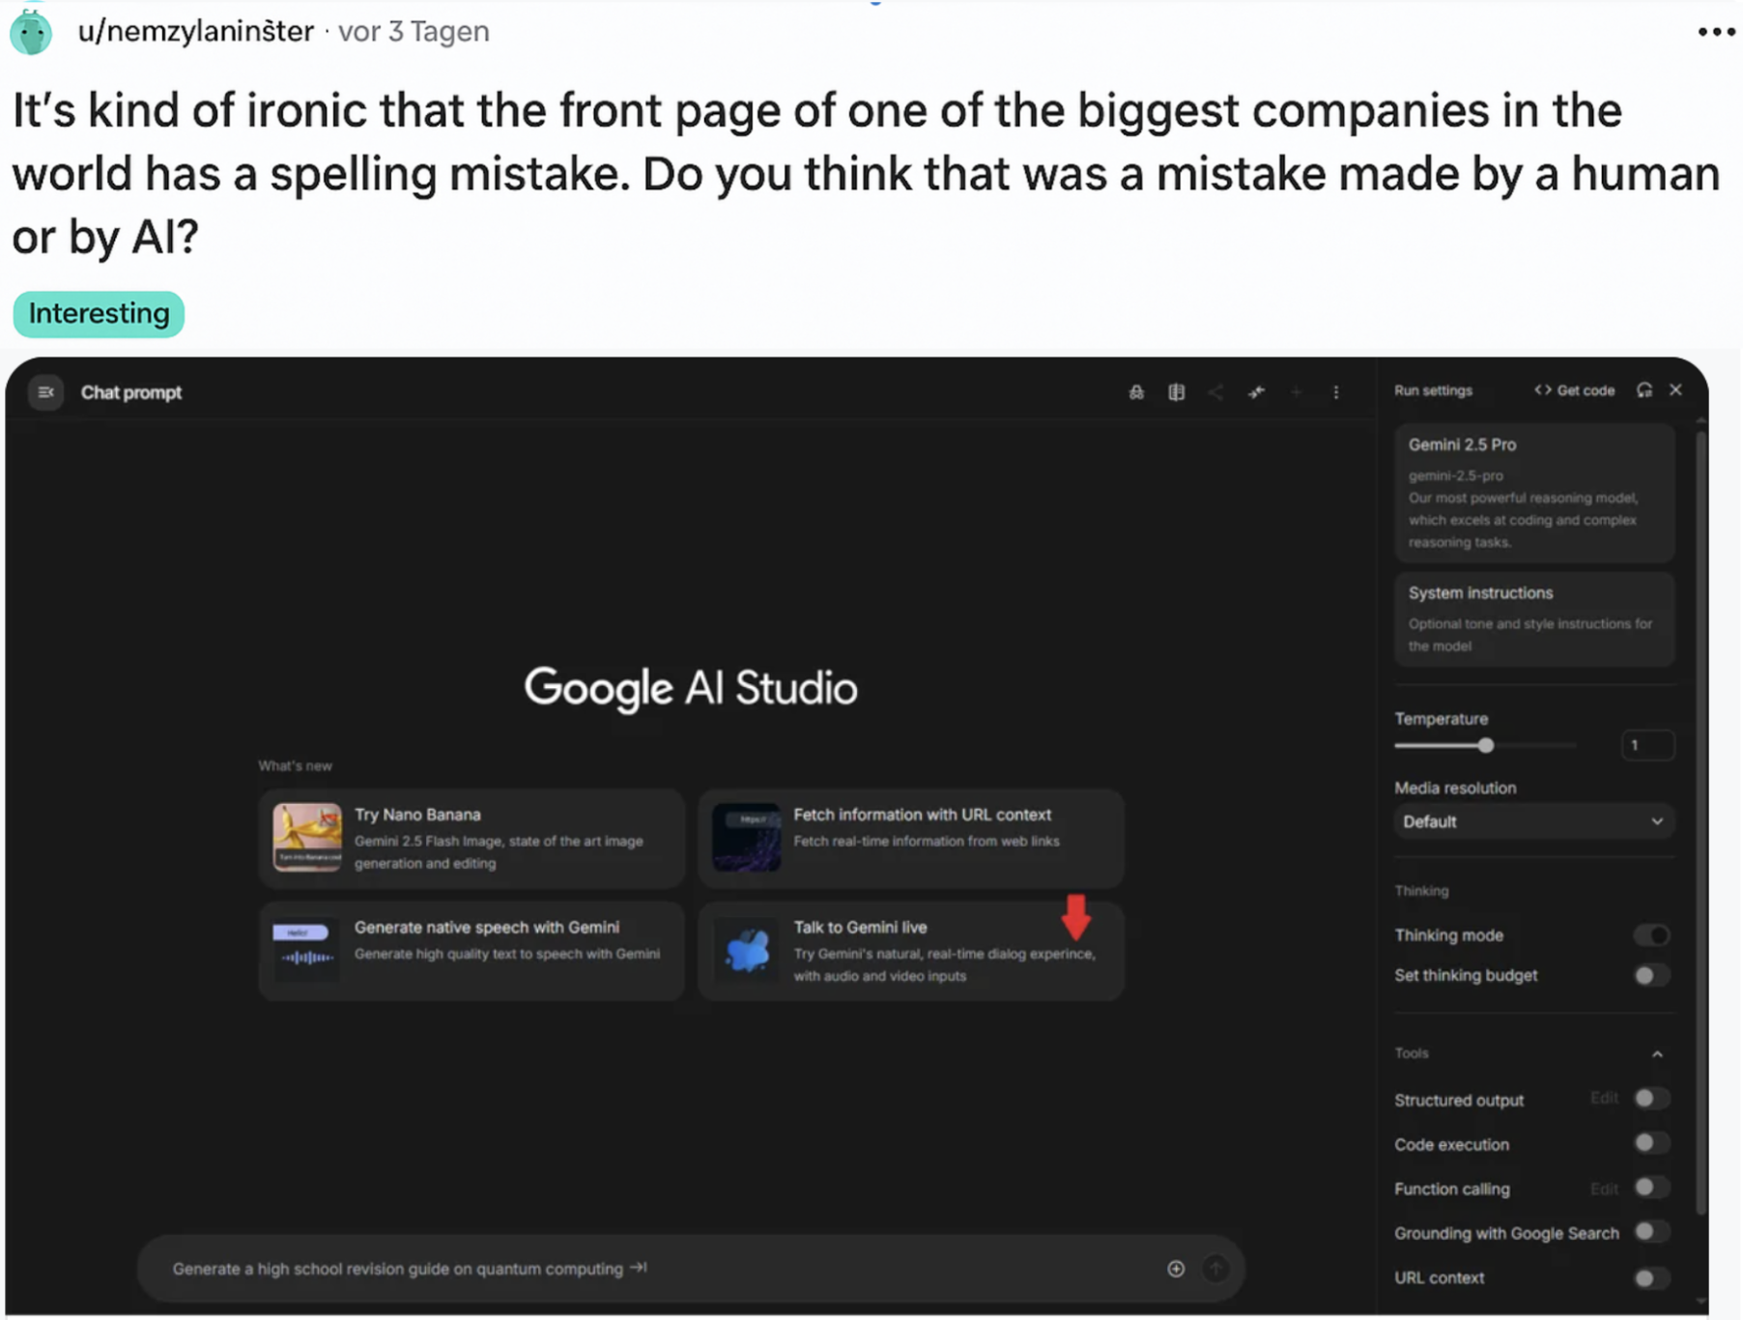1743x1320 pixels.
Task: Toggle Thinking mode switch
Action: 1651,935
